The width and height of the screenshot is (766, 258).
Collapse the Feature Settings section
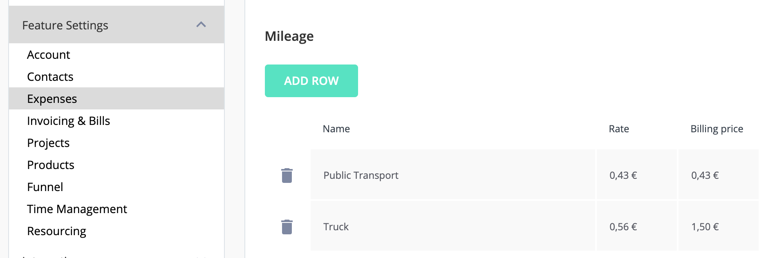pyautogui.click(x=201, y=25)
